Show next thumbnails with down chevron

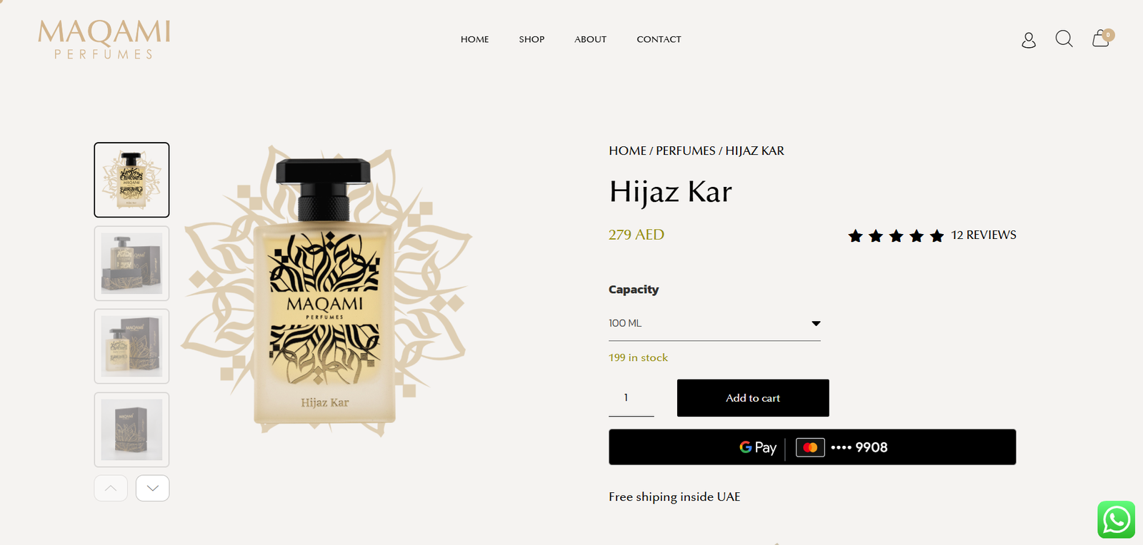coord(153,488)
